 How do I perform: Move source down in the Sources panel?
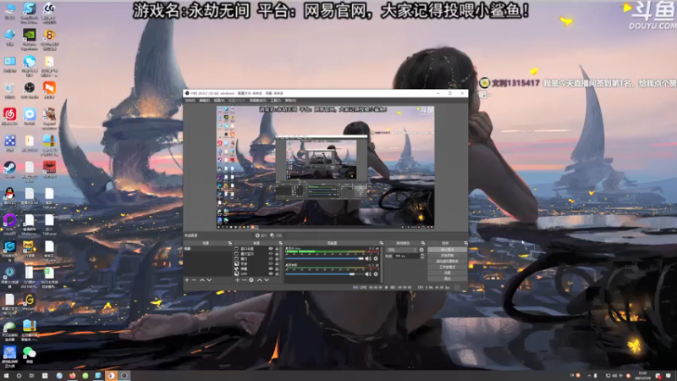(267, 280)
